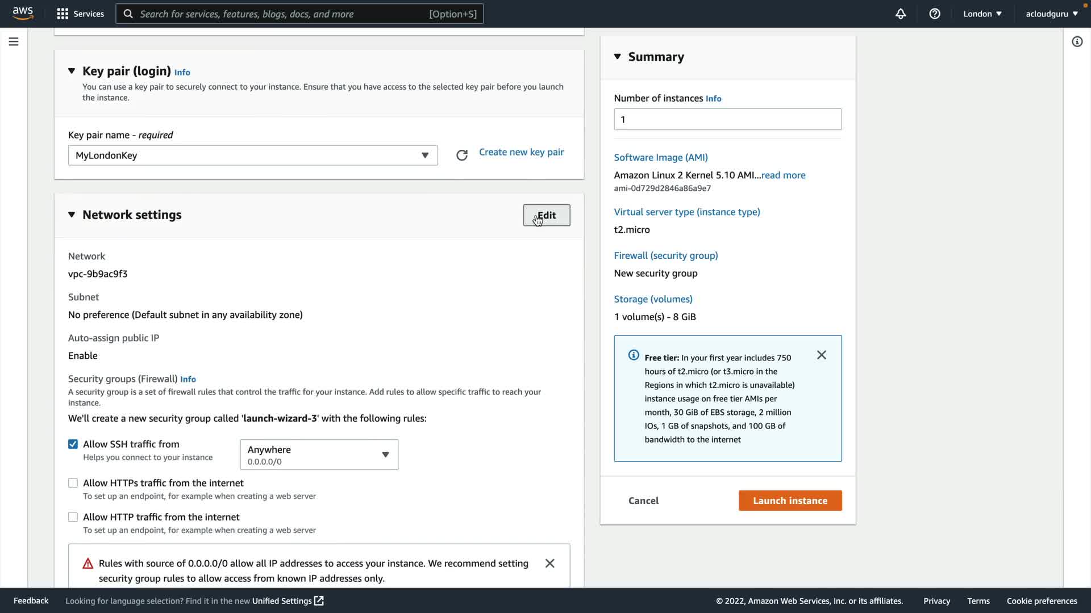Open the help question mark icon
The width and height of the screenshot is (1091, 613).
coord(935,14)
